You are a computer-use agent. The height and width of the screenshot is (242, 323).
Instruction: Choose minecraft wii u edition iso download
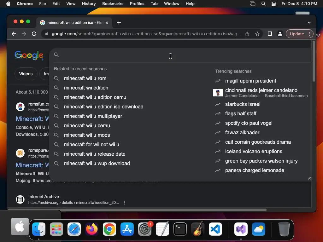click(x=103, y=107)
